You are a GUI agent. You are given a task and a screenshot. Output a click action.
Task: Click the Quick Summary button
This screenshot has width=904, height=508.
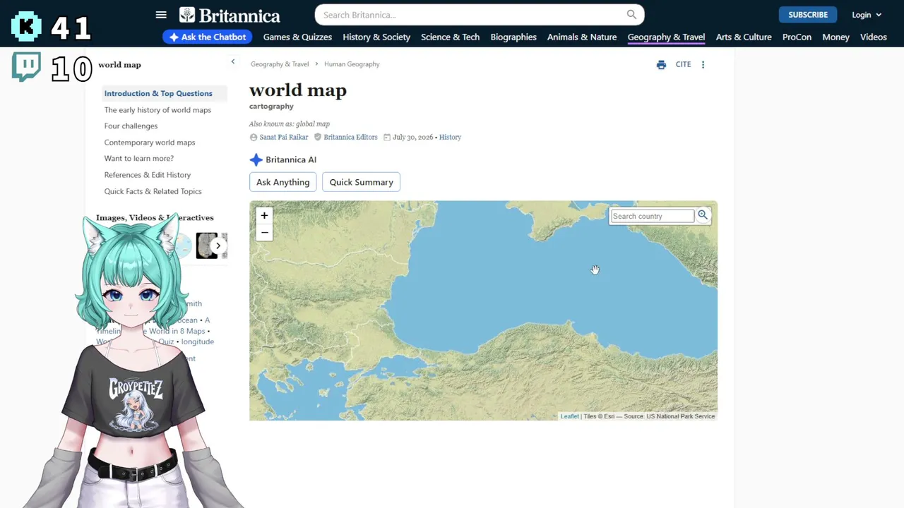pos(361,182)
